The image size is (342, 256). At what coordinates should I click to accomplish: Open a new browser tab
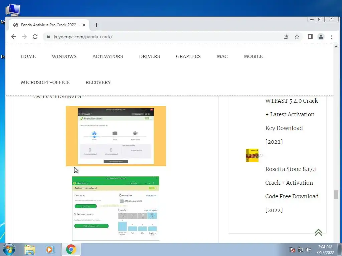coord(97,25)
